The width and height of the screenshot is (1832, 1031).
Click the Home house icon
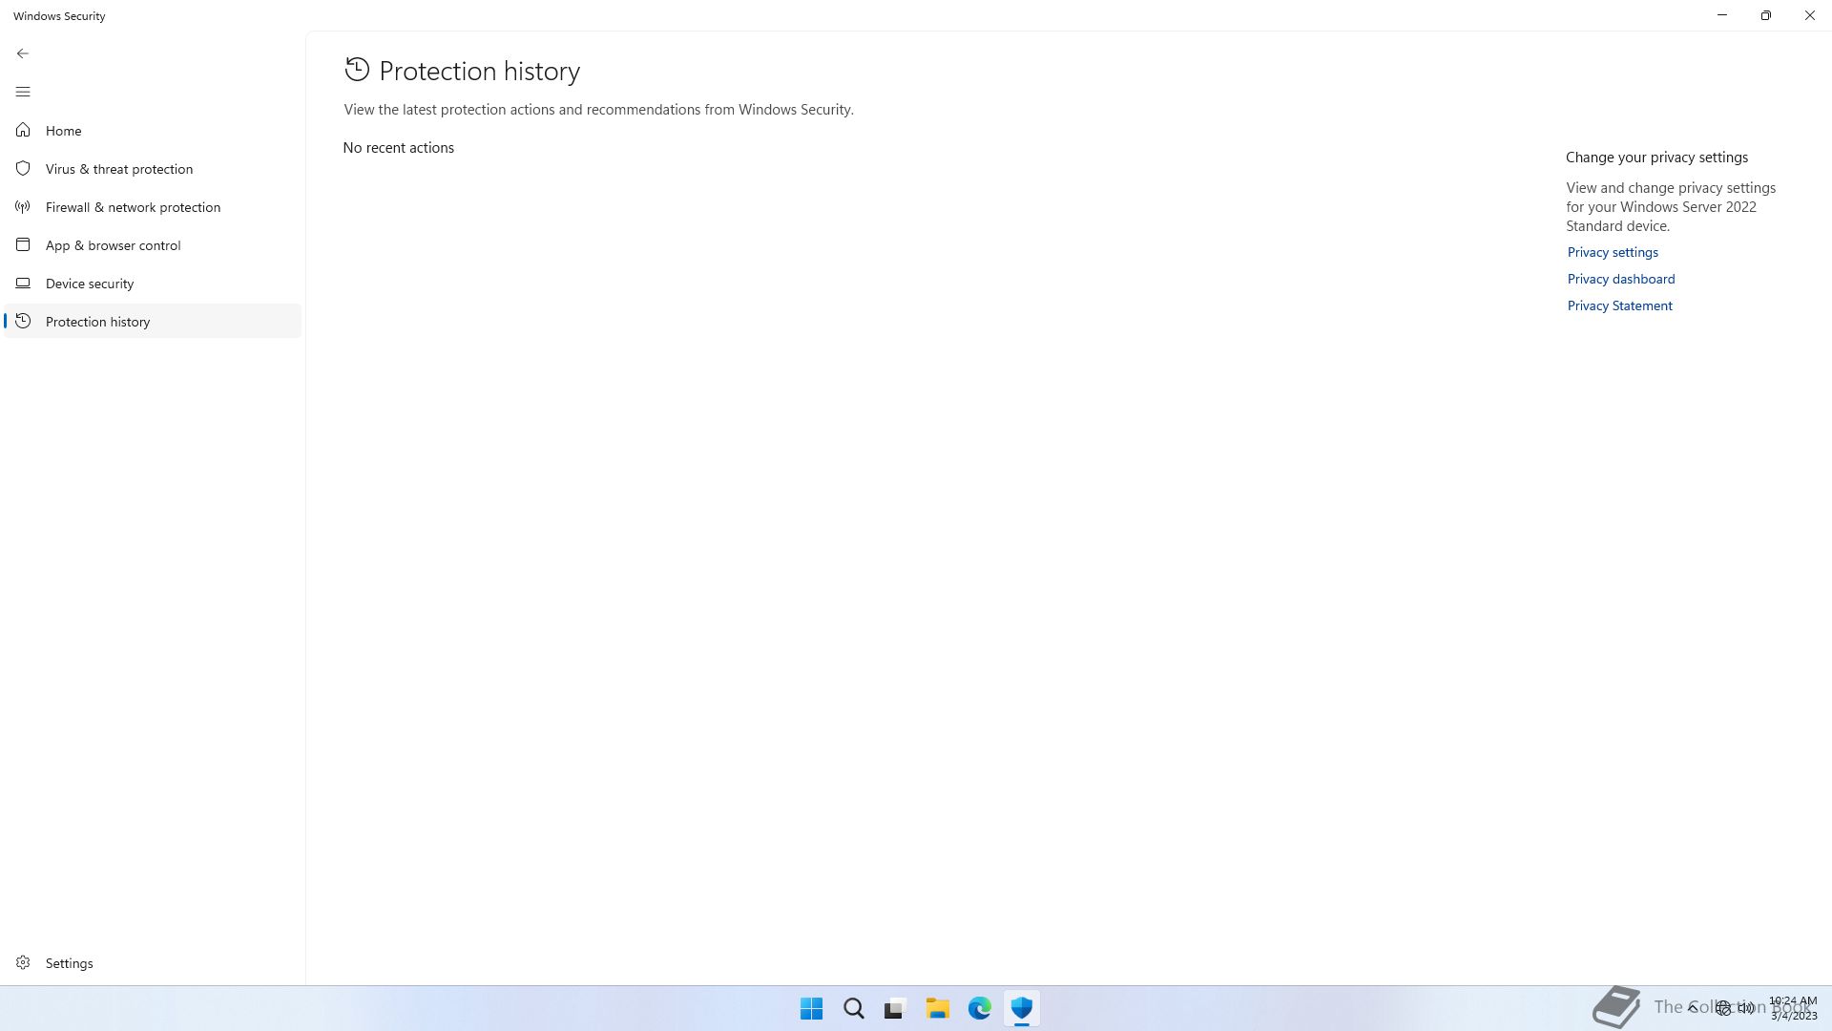tap(23, 130)
